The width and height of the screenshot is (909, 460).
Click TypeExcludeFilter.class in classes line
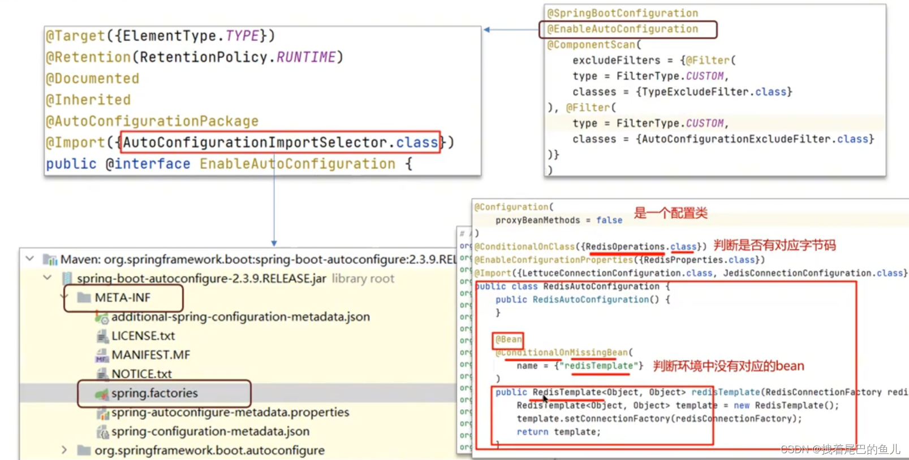click(714, 92)
